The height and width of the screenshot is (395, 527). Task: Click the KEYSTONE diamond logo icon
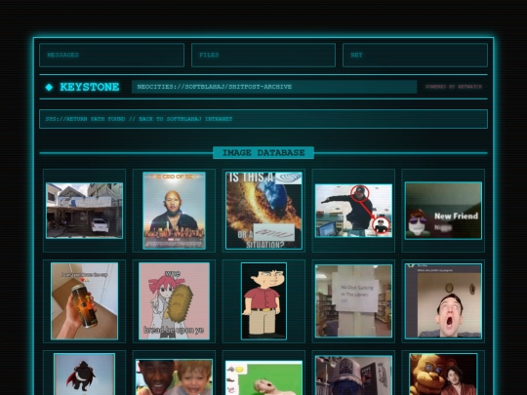pyautogui.click(x=49, y=87)
